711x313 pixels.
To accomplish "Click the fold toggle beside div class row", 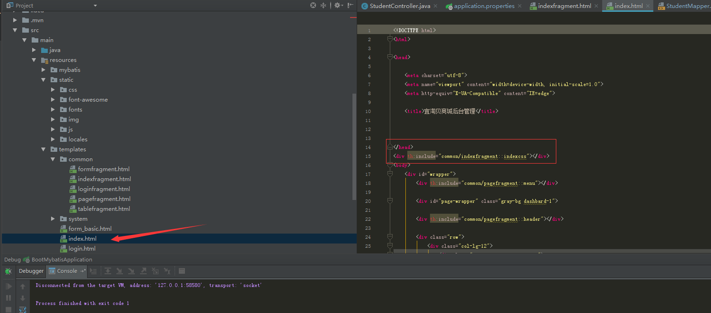I will coord(390,237).
